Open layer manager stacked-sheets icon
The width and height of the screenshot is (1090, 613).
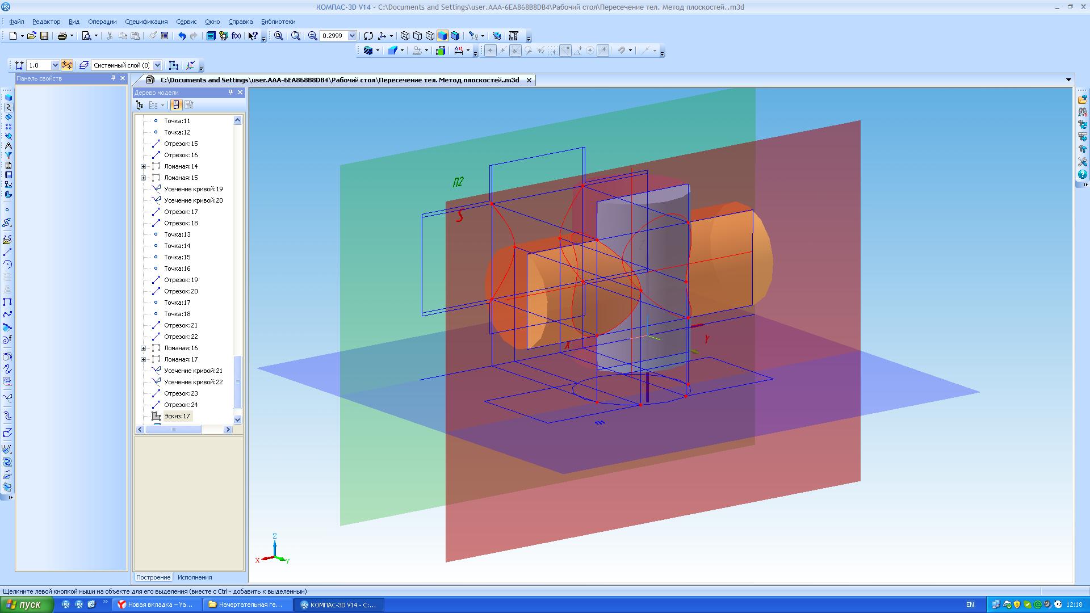[84, 65]
